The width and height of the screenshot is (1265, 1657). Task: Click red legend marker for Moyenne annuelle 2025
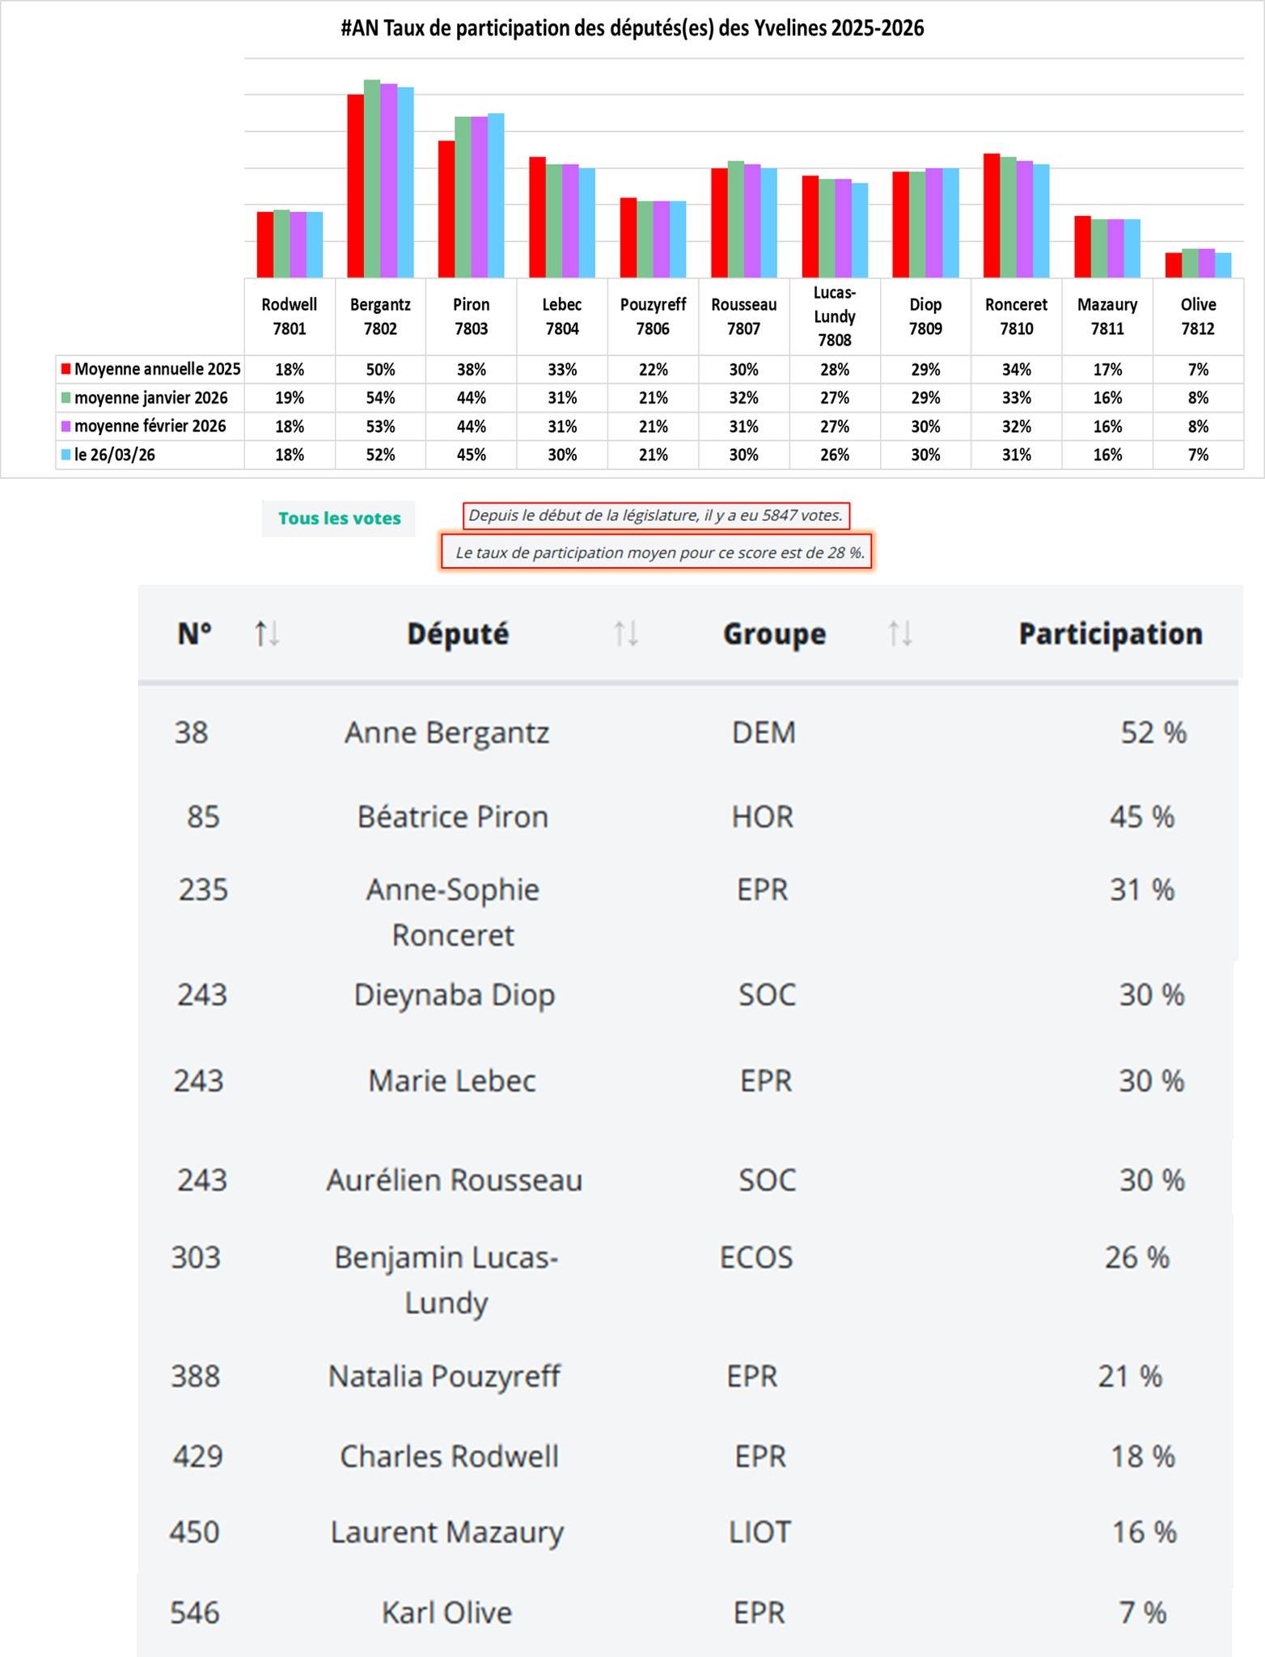[x=66, y=369]
